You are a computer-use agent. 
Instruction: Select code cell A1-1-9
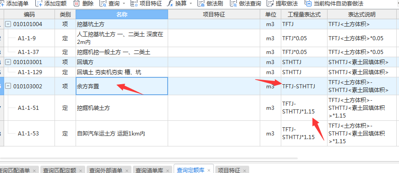pos(29,38)
